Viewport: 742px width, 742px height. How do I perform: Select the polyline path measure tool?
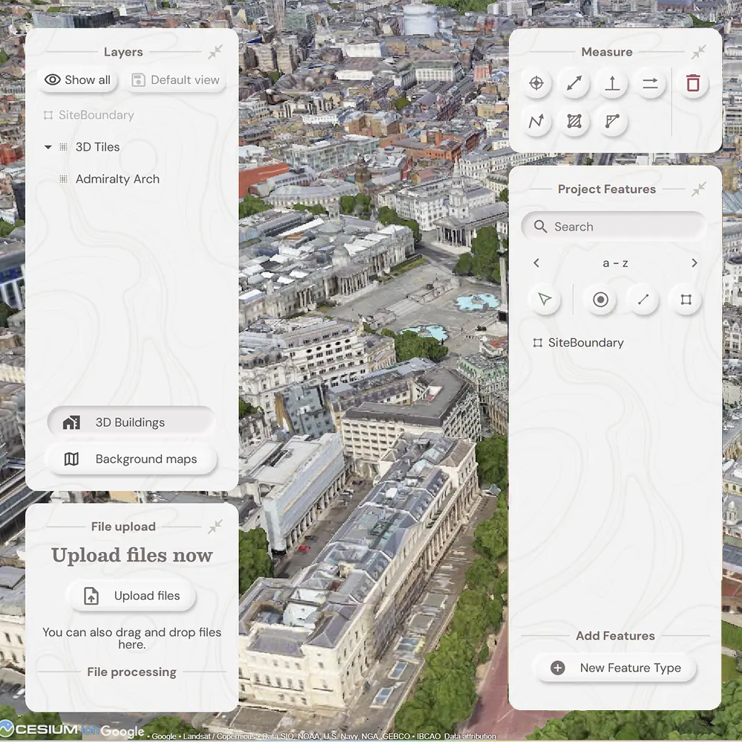(x=536, y=122)
